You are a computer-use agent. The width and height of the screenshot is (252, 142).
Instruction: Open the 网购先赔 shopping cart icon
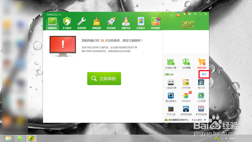coord(202,64)
